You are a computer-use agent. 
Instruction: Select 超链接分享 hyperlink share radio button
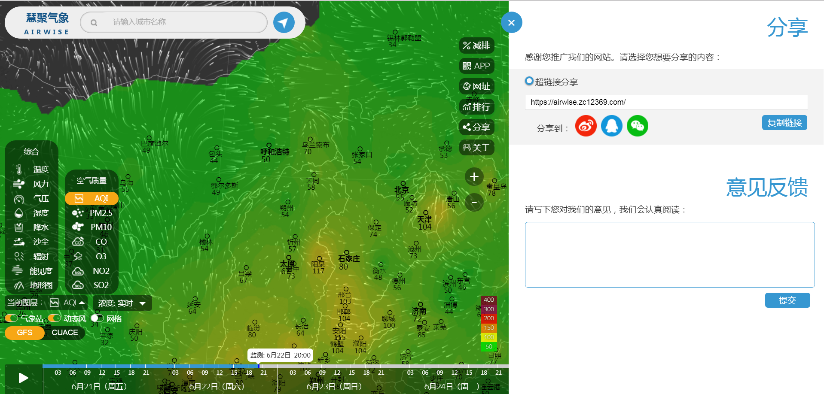tap(529, 81)
